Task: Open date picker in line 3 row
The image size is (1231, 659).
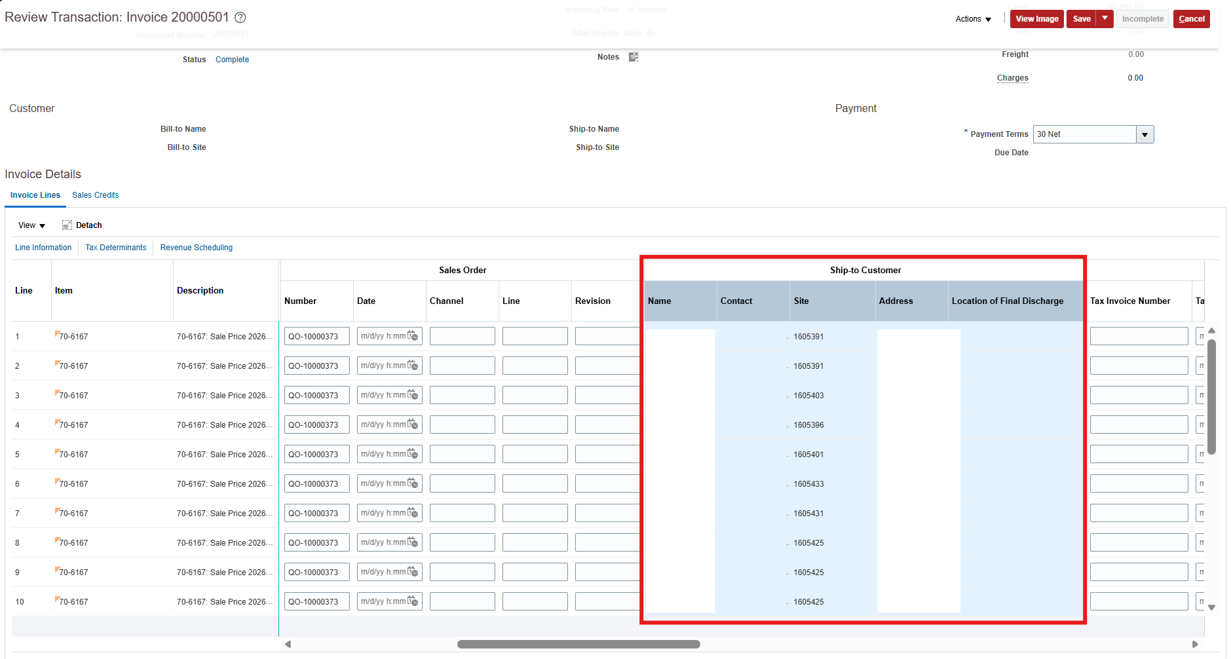Action: click(413, 395)
